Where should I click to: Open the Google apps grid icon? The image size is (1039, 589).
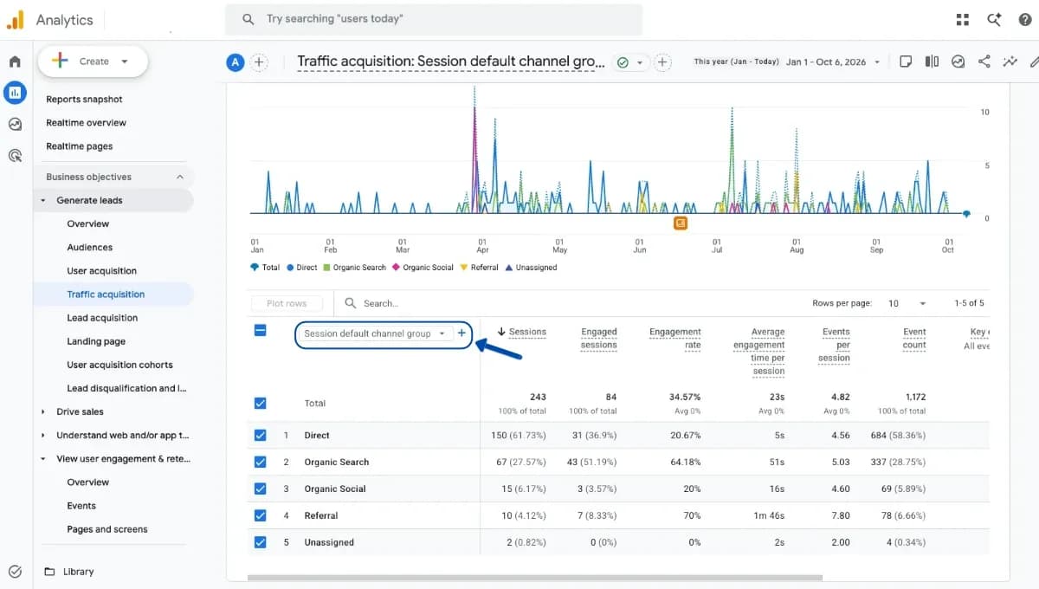[963, 19]
